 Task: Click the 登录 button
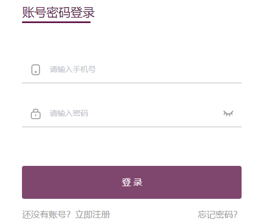[132, 182]
